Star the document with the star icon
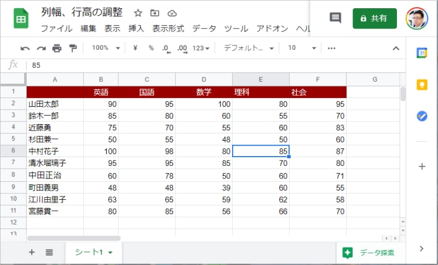This screenshot has width=438, height=265. pos(138,13)
